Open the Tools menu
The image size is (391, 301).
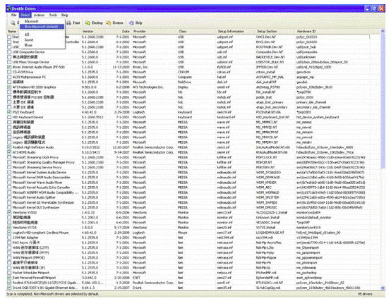point(53,16)
